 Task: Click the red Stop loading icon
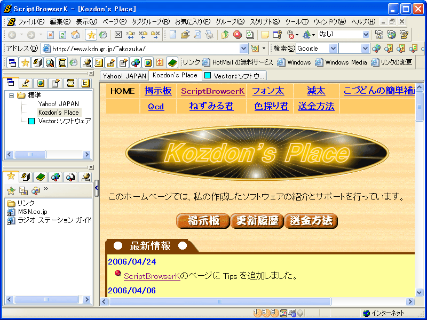coord(237,35)
